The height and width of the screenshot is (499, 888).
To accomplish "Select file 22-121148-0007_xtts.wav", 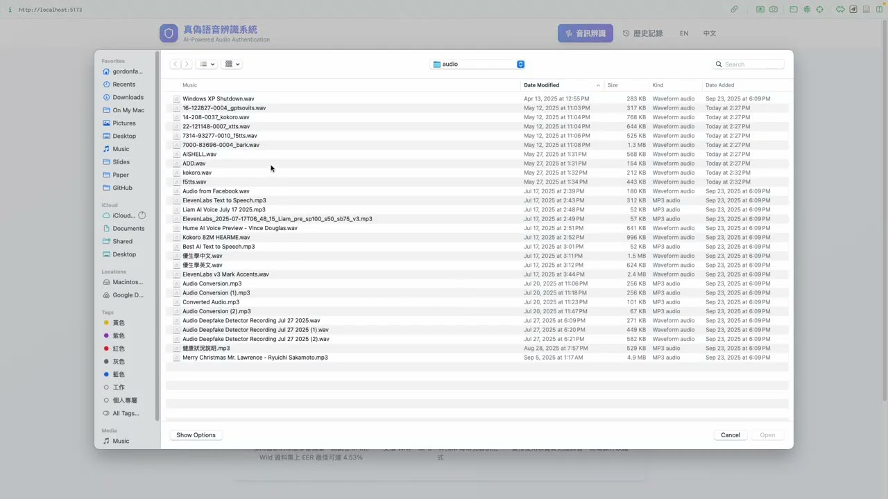I will [x=216, y=127].
